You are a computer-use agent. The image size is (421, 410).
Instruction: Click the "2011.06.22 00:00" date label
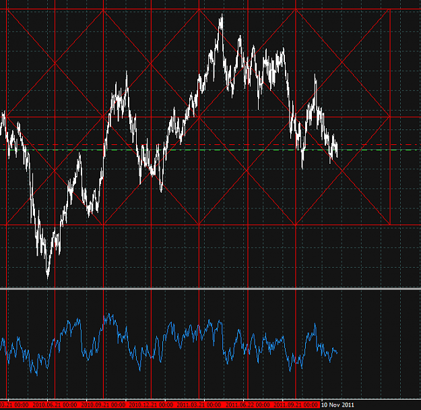click(248, 405)
